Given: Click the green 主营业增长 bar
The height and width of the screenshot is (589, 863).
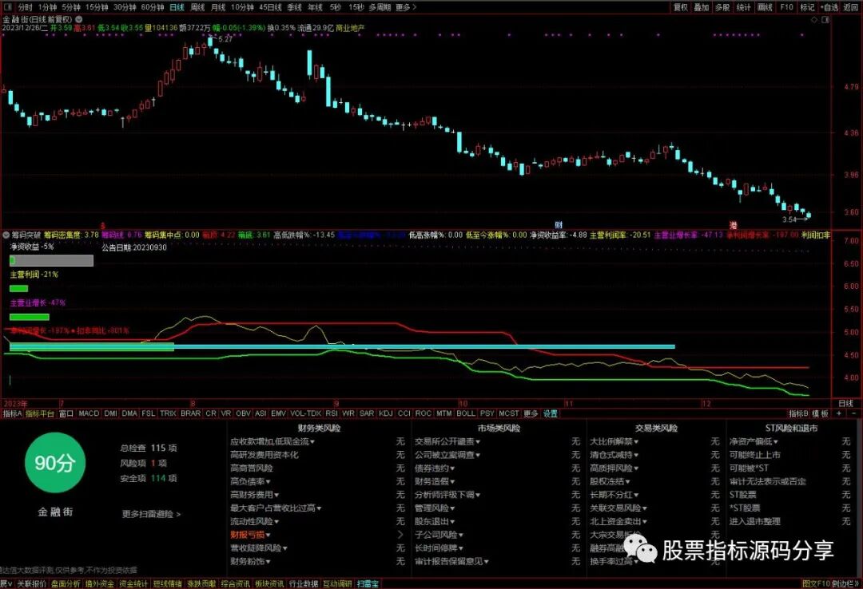Looking at the screenshot, I should pos(30,317).
